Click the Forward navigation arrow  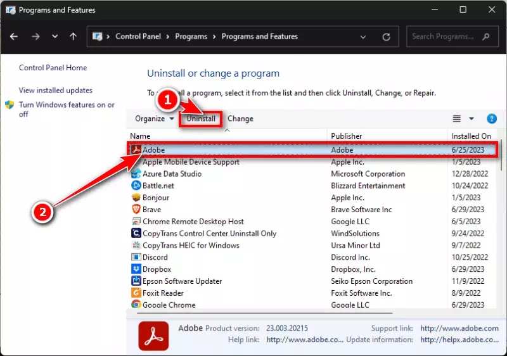35,37
